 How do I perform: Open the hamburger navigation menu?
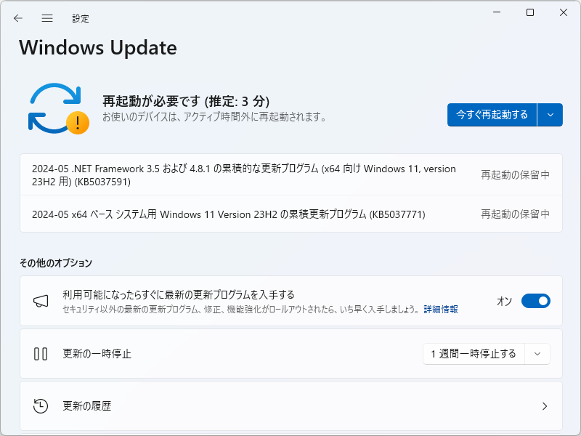click(46, 18)
